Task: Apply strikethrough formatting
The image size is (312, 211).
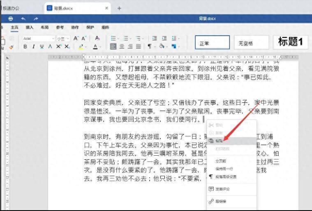Action: (50, 47)
